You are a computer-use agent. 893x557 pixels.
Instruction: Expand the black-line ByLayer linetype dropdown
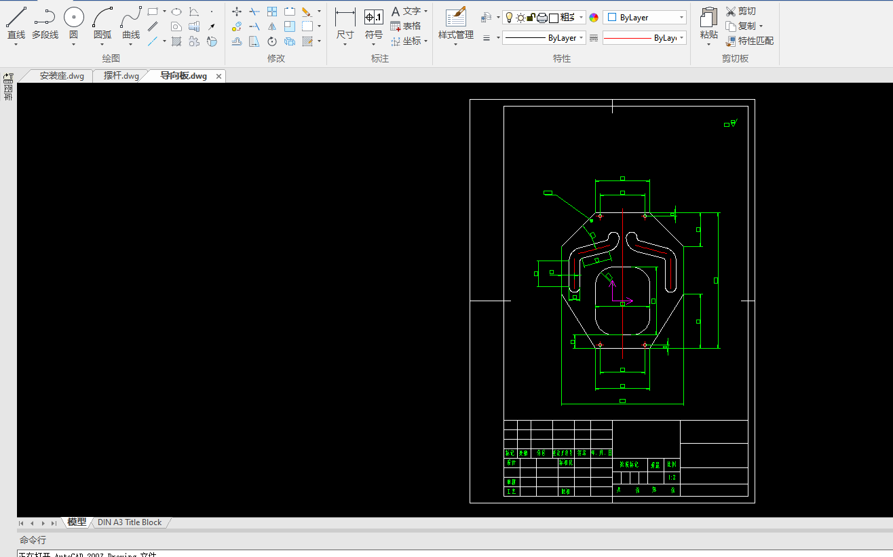[x=544, y=38]
